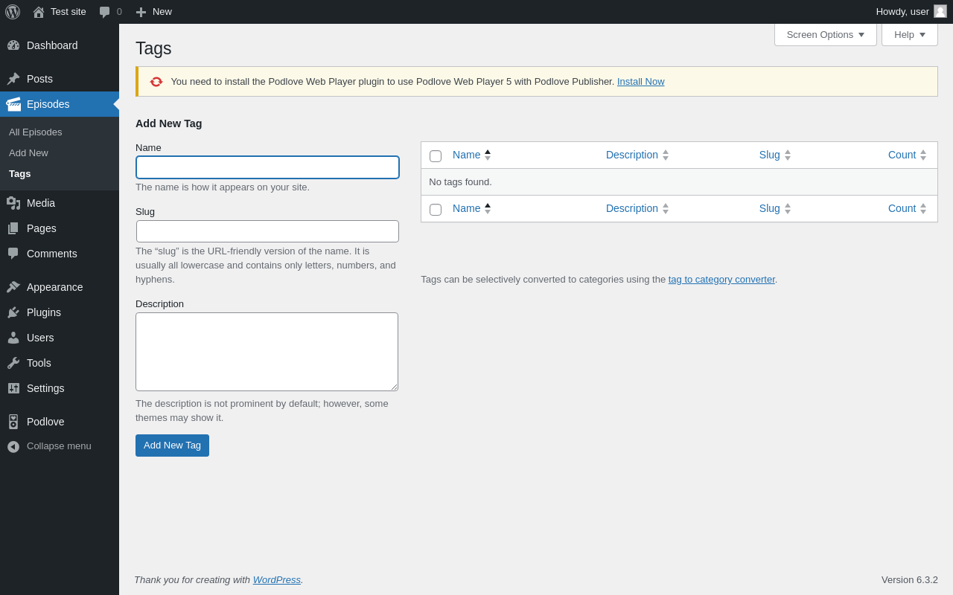Click the Tools wrench icon

[13, 363]
